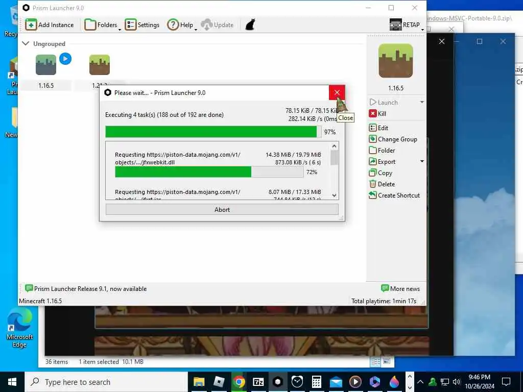The height and width of the screenshot is (392, 523).
Task: Open Mail app from taskbar
Action: [x=336, y=382]
